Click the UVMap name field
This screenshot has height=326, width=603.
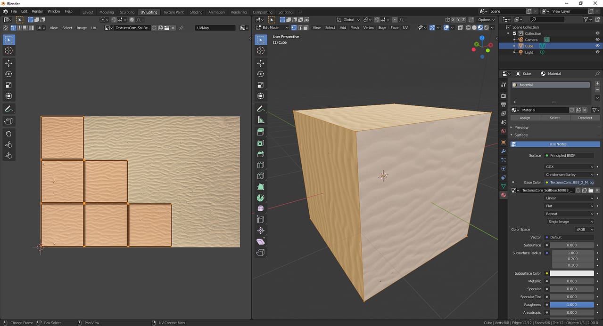215,28
